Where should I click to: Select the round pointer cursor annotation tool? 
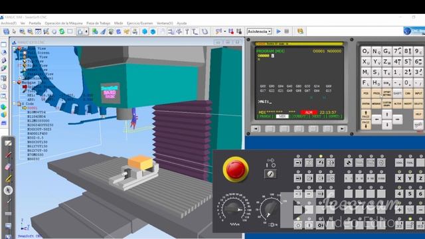8,191
